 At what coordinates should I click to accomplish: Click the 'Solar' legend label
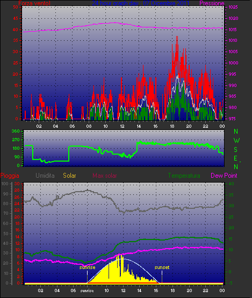[x=69, y=176]
